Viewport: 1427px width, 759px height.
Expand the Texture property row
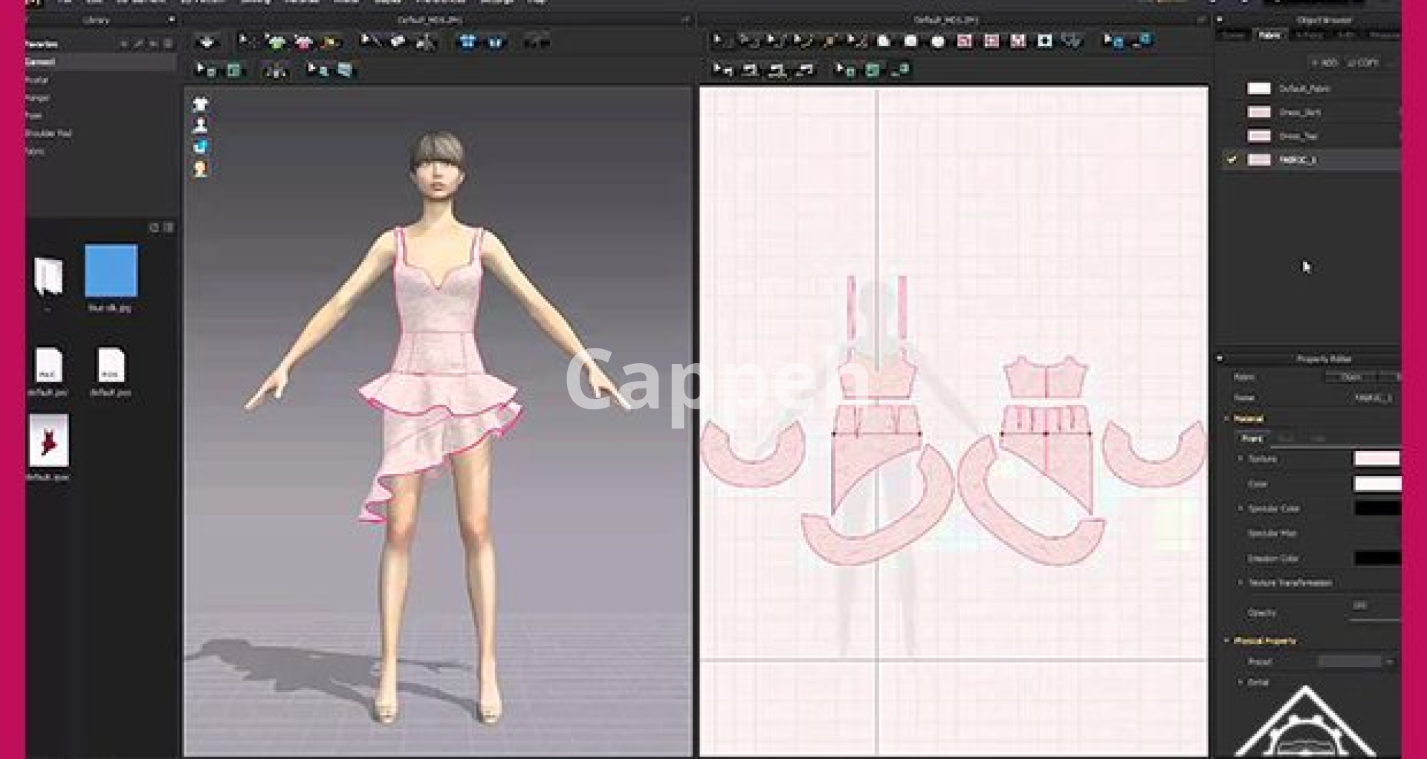1240,459
